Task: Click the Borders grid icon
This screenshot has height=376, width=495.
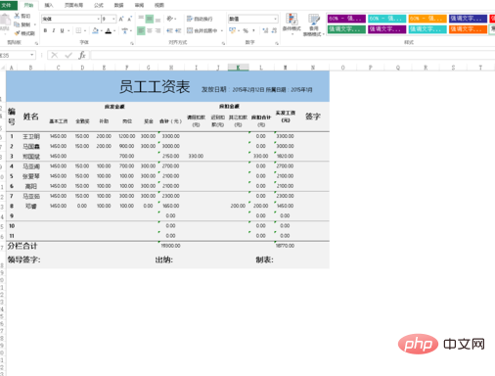Action: 78,30
